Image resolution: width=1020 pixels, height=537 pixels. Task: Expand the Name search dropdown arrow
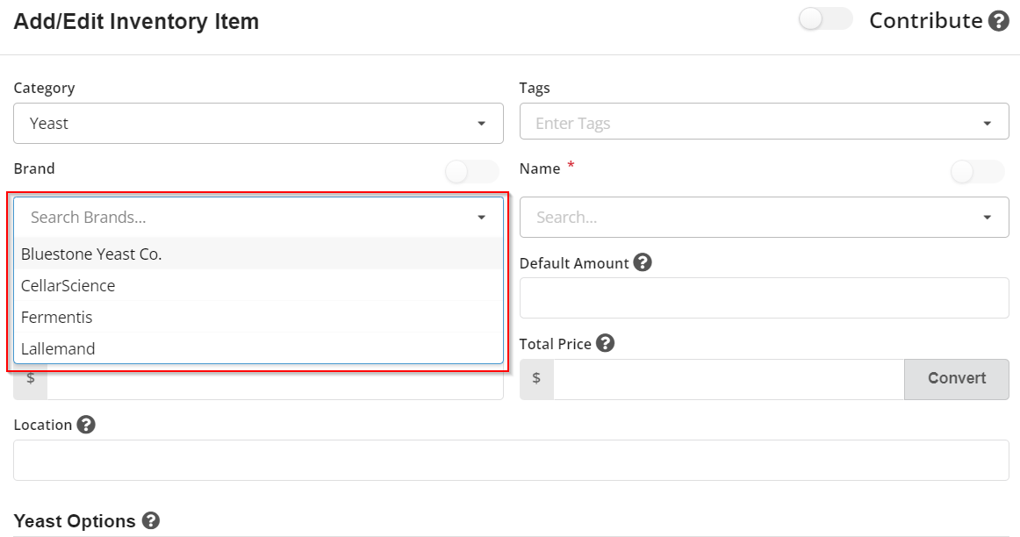pos(987,217)
